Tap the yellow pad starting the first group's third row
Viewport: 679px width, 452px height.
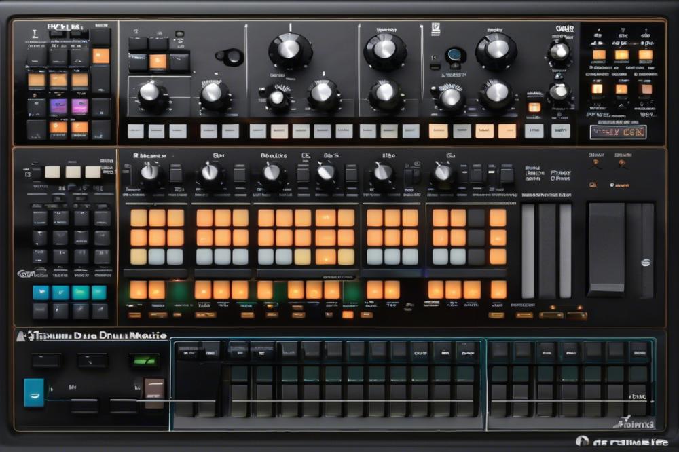click(x=138, y=257)
